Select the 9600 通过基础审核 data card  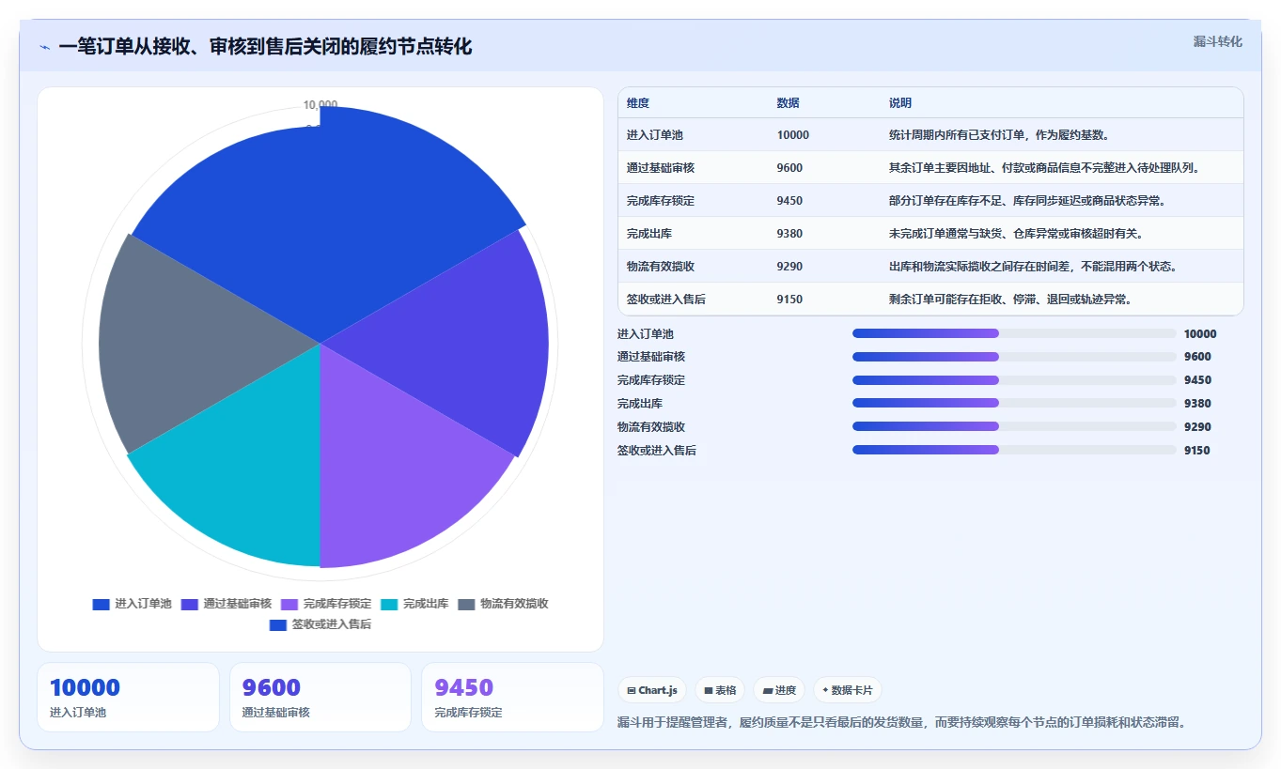pos(320,698)
